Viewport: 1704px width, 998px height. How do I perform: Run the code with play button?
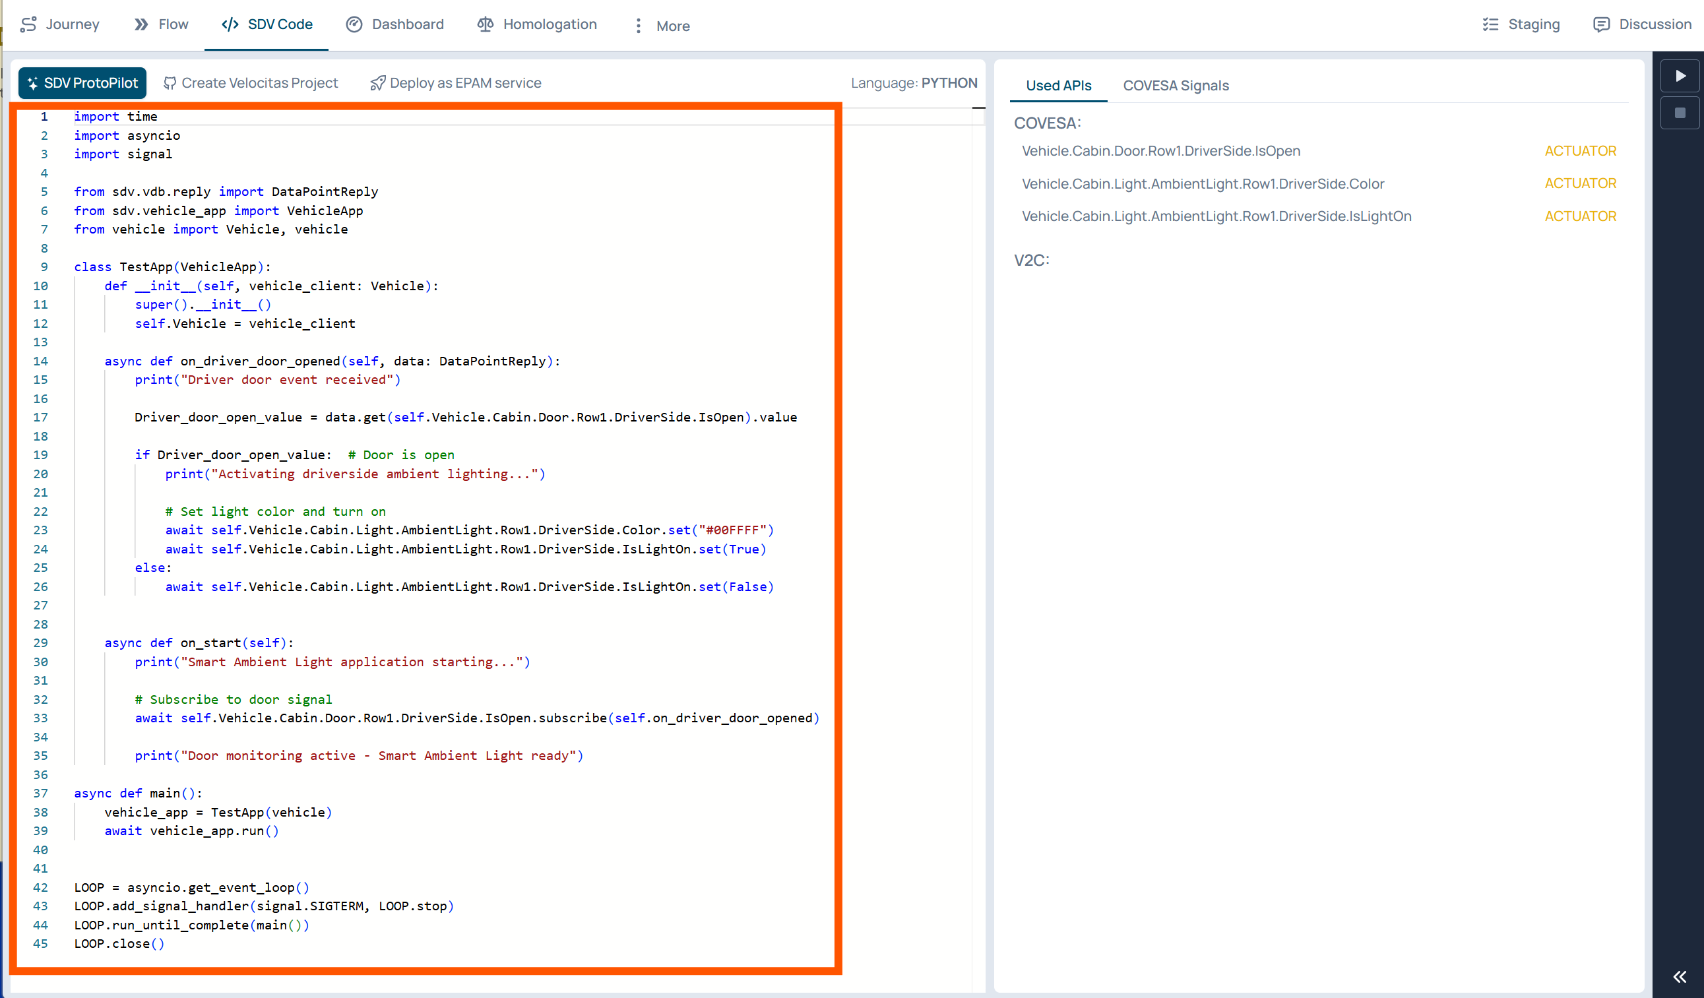1680,76
